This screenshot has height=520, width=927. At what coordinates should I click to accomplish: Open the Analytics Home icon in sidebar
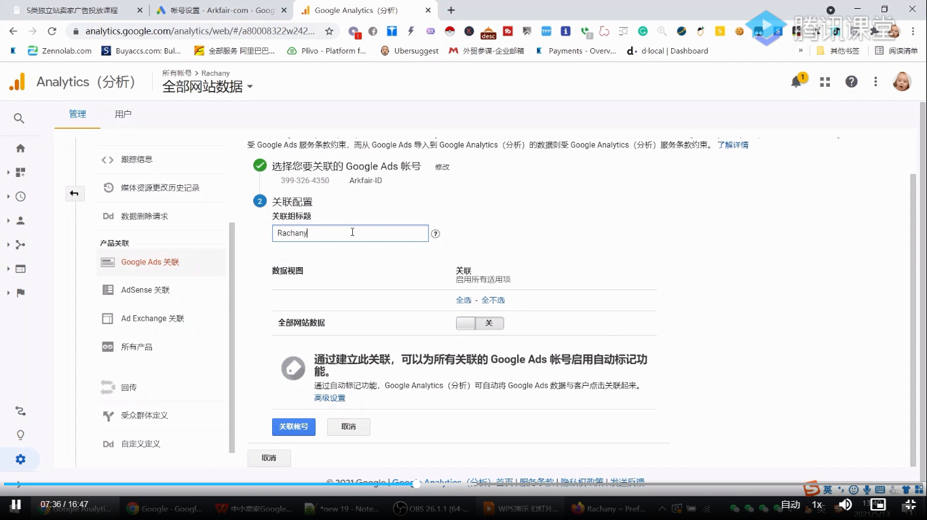(x=20, y=148)
